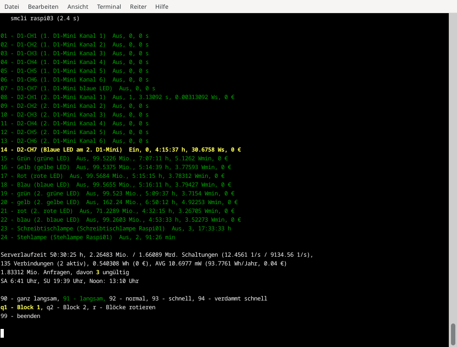
Task: Click the 'smcli raspi03' header line
Action: point(44,18)
